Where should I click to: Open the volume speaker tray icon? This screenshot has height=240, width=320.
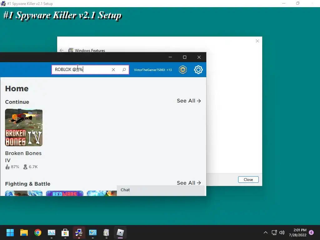click(x=282, y=232)
